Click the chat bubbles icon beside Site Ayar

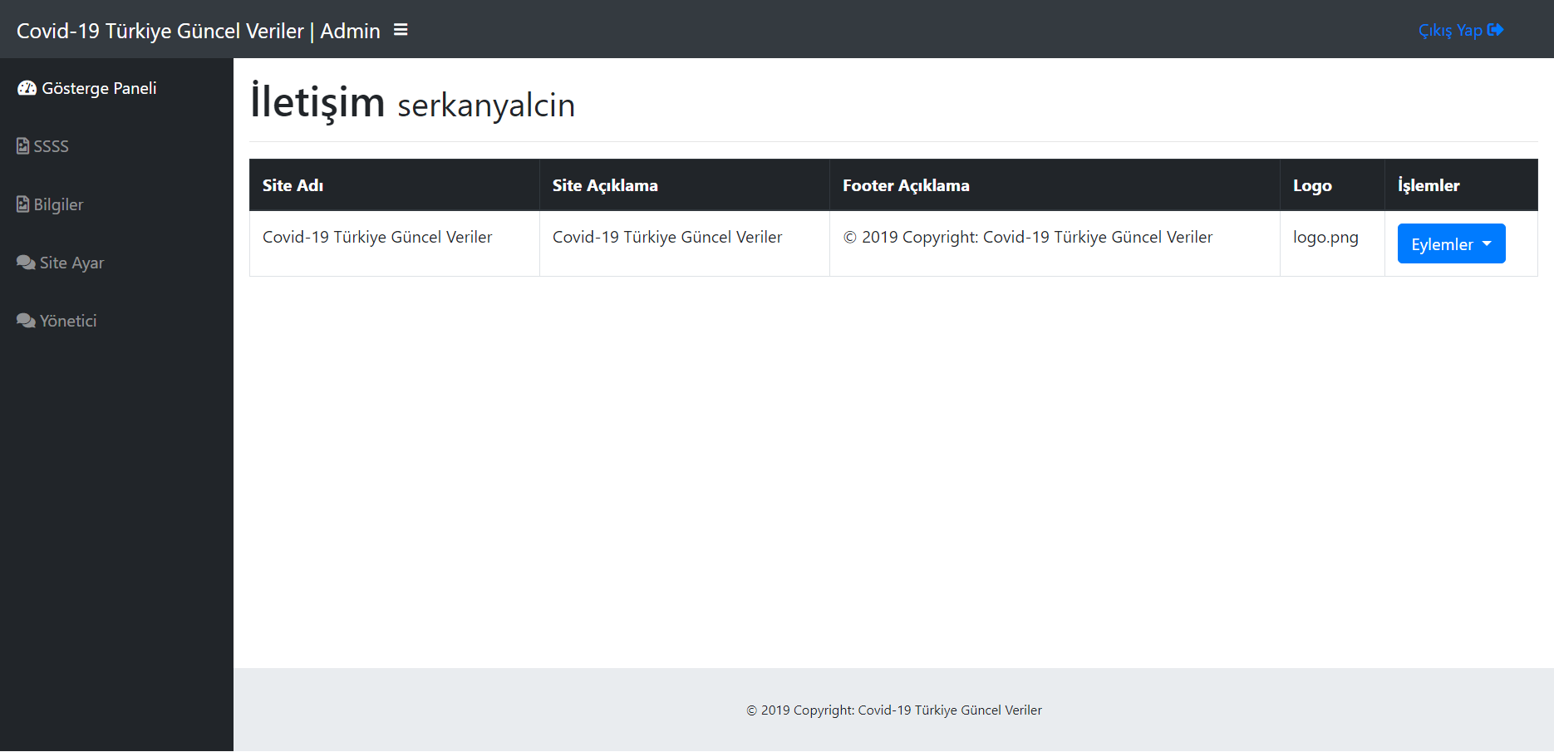(x=26, y=263)
